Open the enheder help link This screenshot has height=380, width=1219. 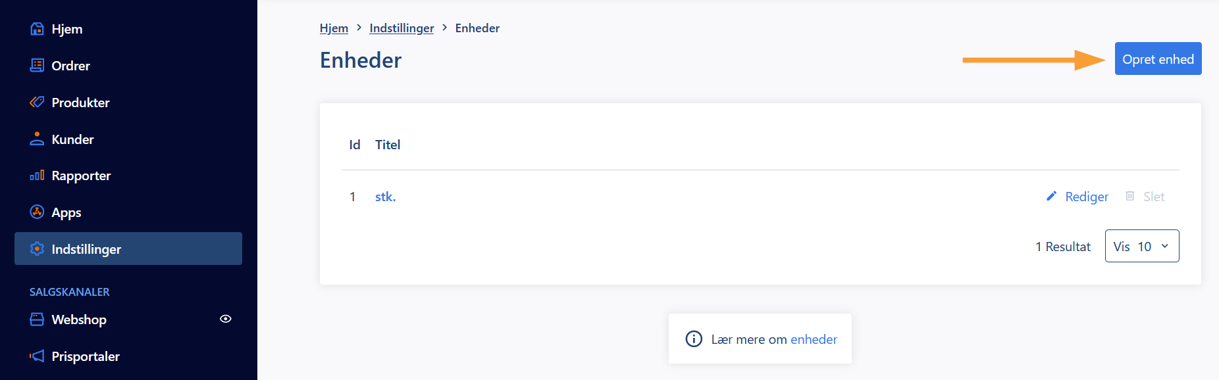tap(814, 339)
